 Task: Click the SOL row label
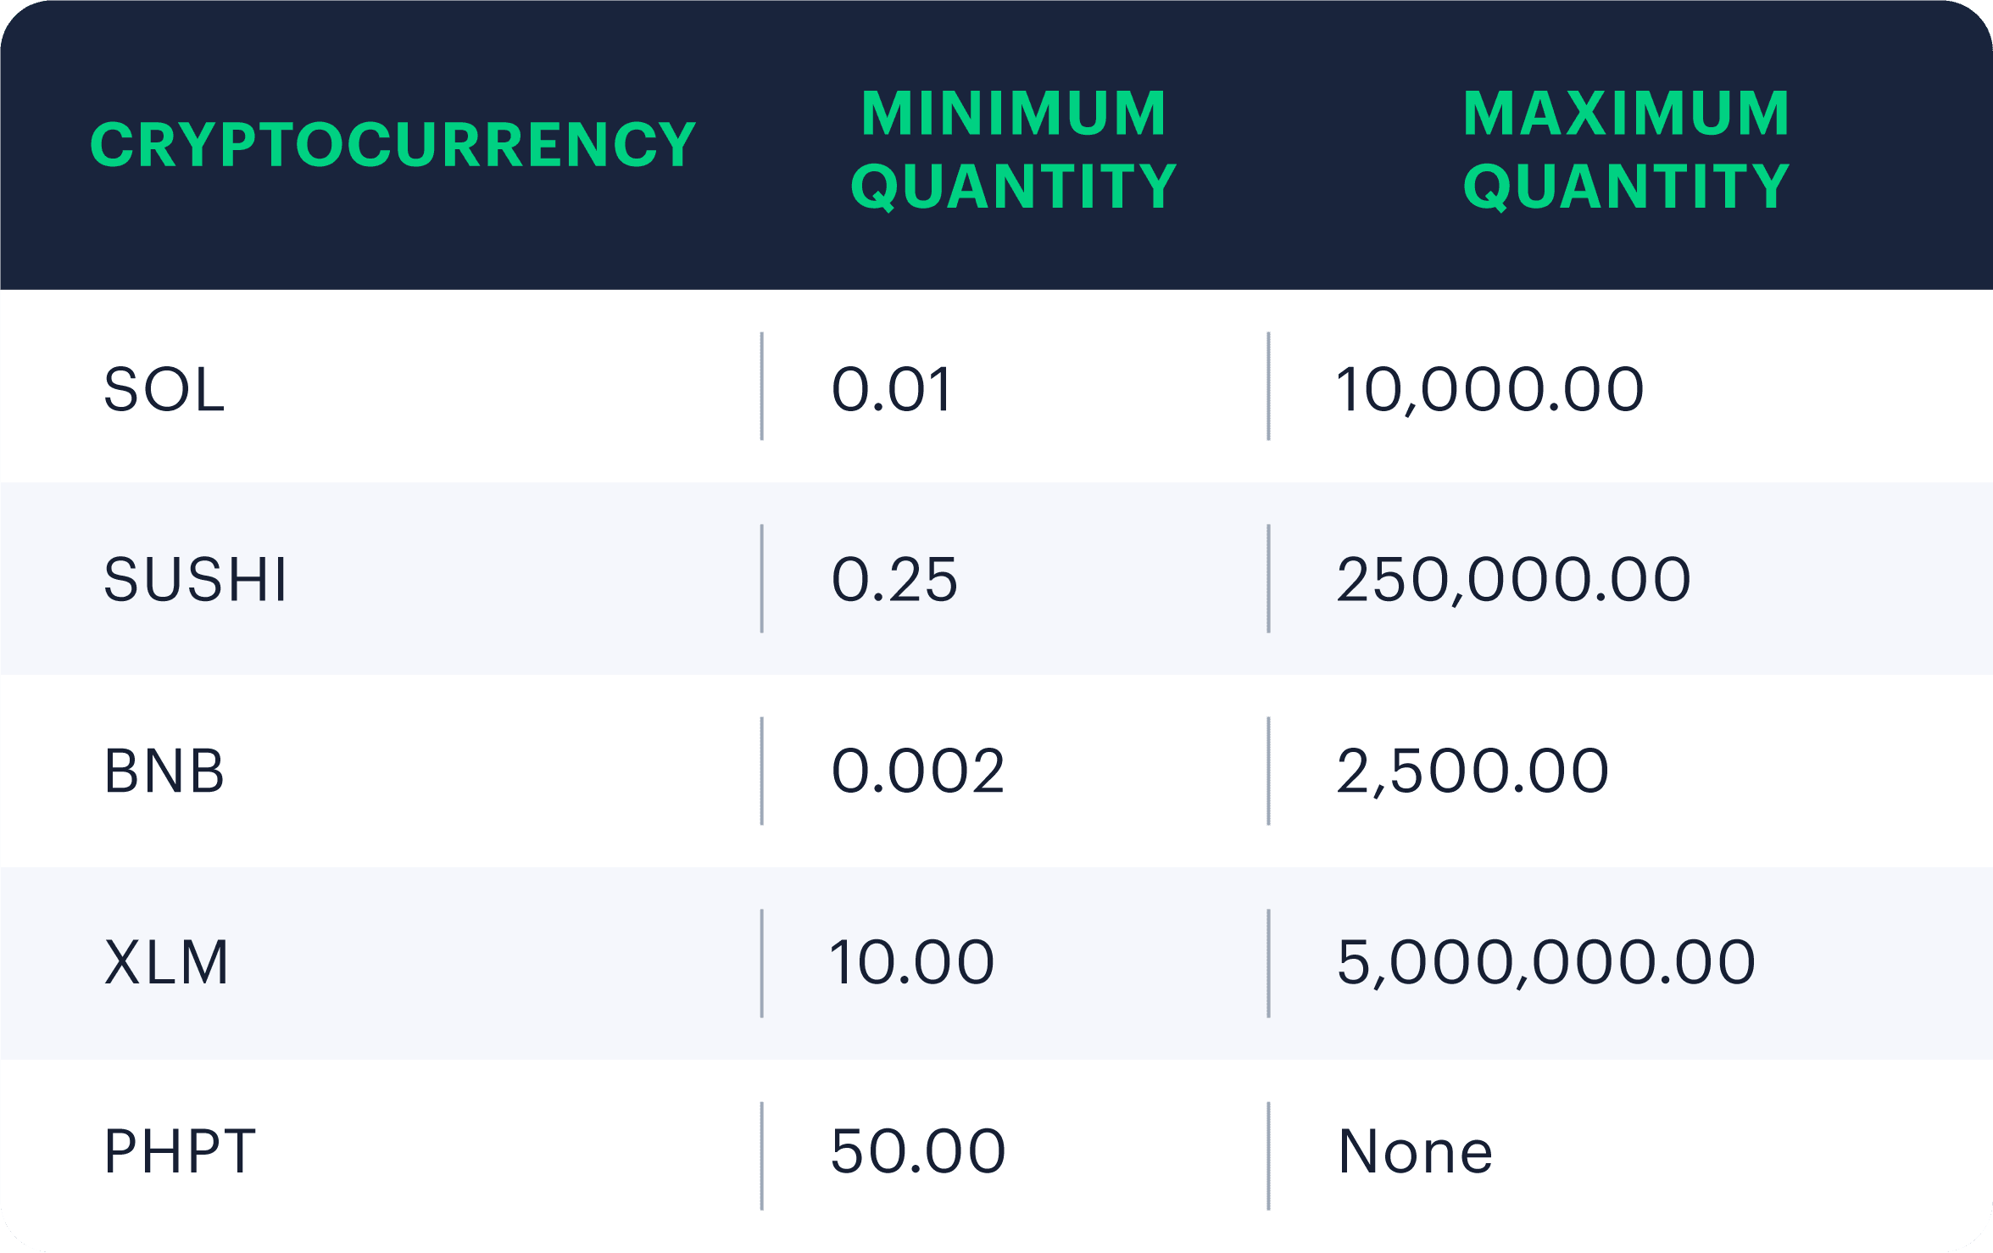point(164,389)
